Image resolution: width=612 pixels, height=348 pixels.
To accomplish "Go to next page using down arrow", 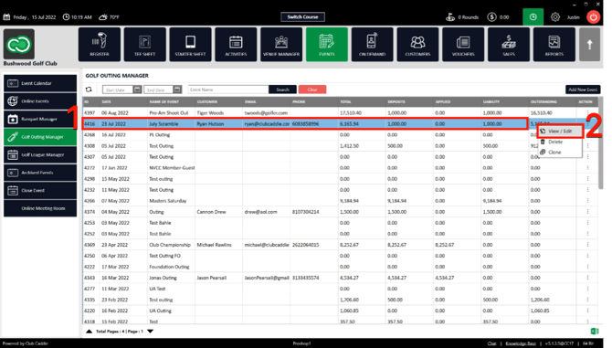I will (x=151, y=332).
